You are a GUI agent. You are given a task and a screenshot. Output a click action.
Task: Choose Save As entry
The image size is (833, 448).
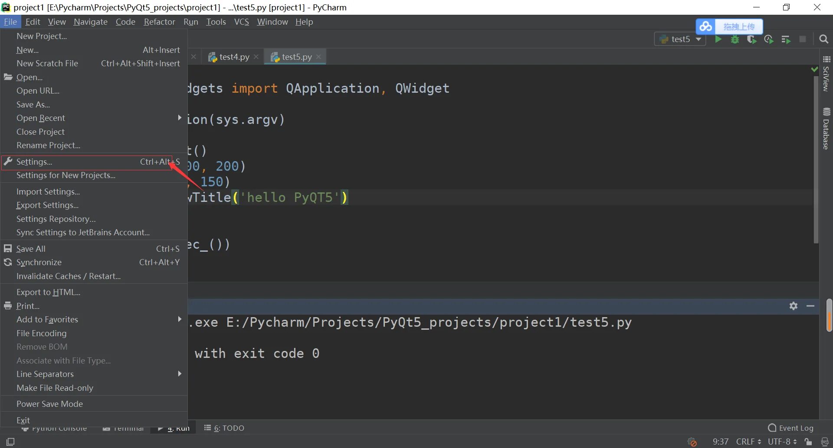click(x=94, y=104)
